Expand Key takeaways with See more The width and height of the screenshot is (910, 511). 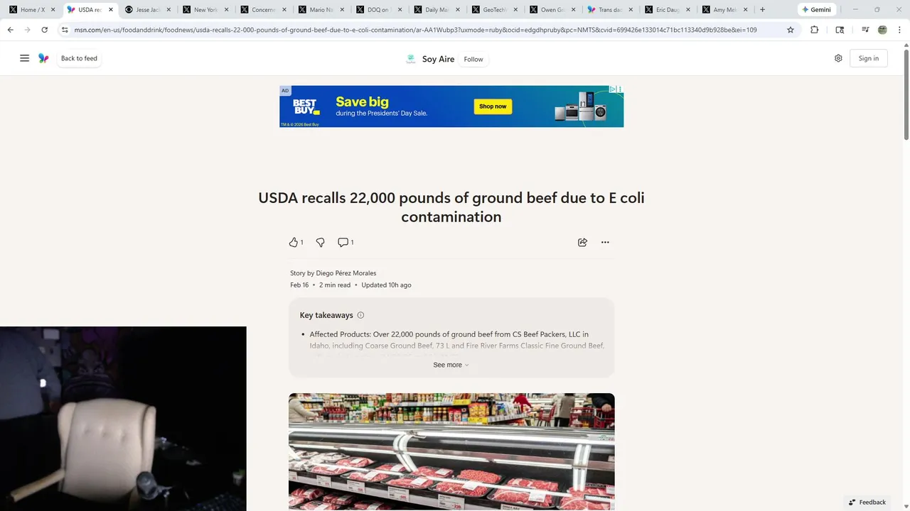451,365
